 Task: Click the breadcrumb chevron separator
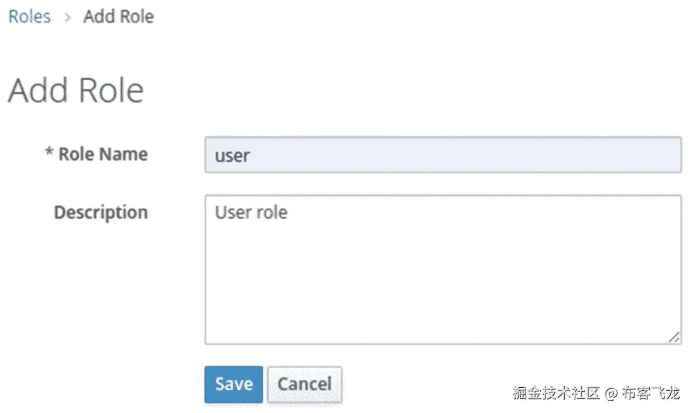(x=67, y=17)
